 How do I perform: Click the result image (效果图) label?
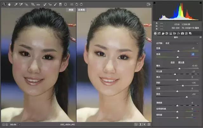82,10
